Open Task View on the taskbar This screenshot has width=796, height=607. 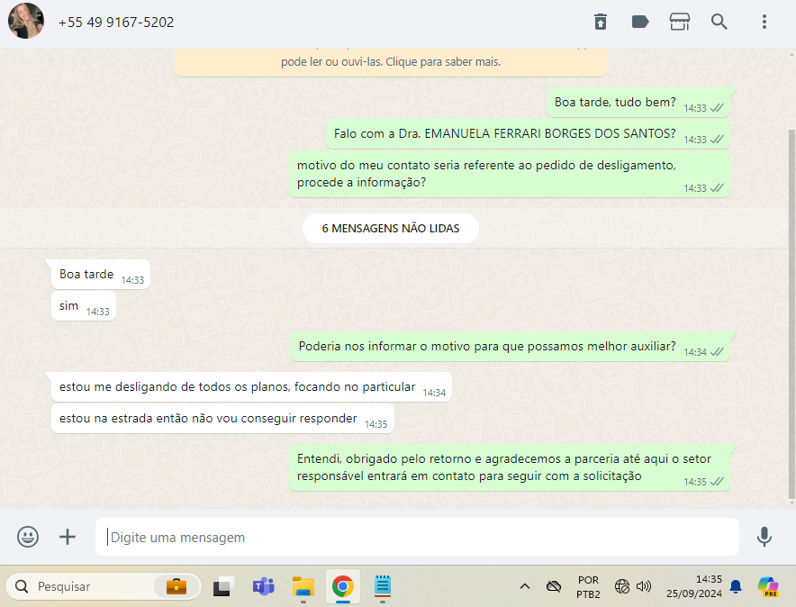click(x=223, y=586)
